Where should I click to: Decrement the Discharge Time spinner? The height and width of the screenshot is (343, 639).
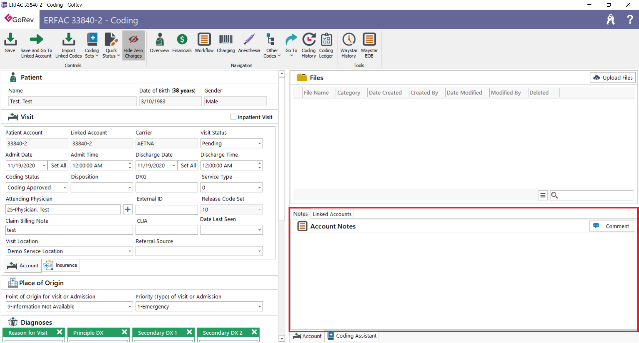click(x=260, y=168)
